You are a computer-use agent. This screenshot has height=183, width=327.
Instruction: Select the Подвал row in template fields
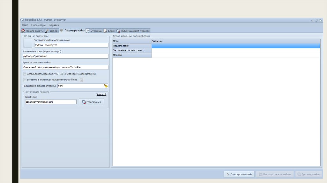(132, 55)
